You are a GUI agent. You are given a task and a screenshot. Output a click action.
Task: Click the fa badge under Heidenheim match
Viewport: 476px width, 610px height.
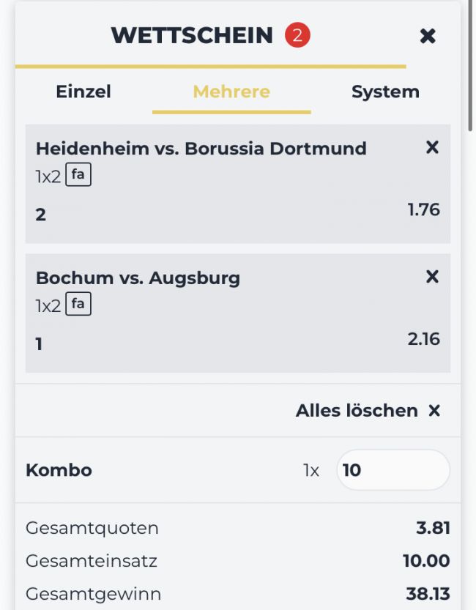[x=78, y=175]
